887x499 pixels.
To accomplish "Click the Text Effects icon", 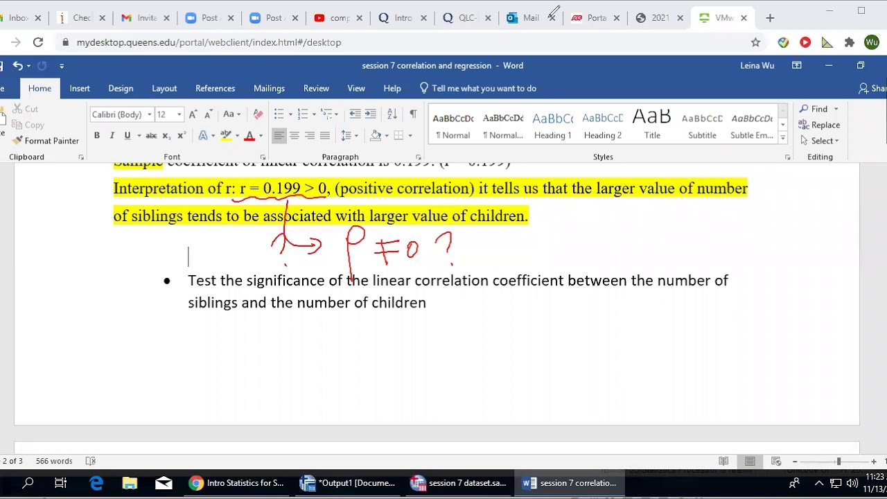I will [x=203, y=135].
